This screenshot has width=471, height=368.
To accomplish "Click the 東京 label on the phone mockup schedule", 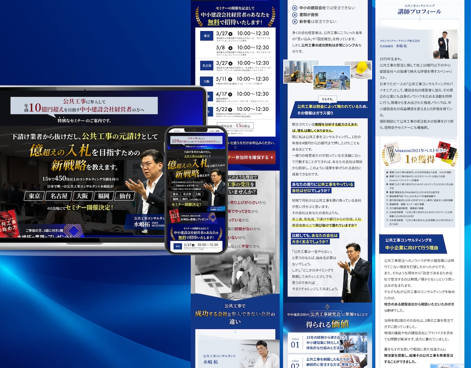I will tap(178, 246).
